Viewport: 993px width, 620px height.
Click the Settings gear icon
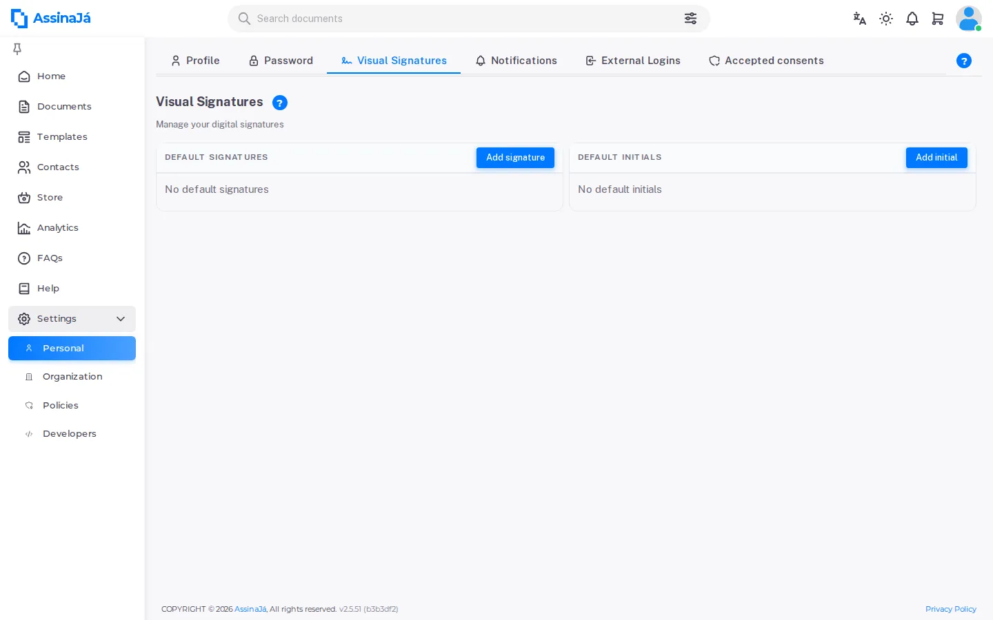pos(24,319)
